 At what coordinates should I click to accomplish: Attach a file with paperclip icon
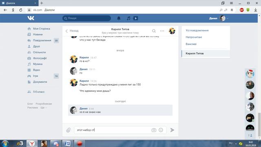(x=69, y=130)
